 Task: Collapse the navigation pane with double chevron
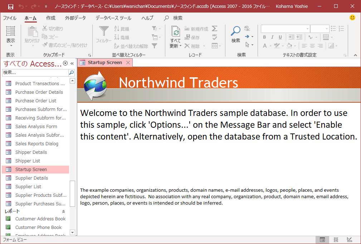pyautogui.click(x=72, y=63)
